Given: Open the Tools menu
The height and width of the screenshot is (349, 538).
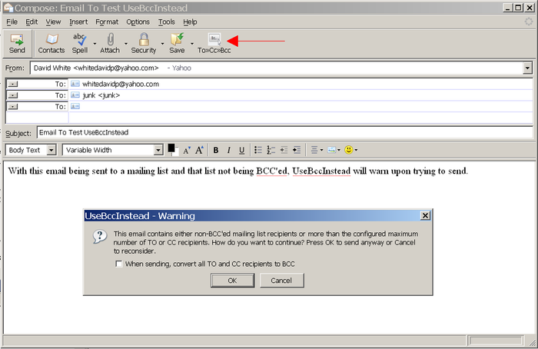Looking at the screenshot, I should coord(167,22).
